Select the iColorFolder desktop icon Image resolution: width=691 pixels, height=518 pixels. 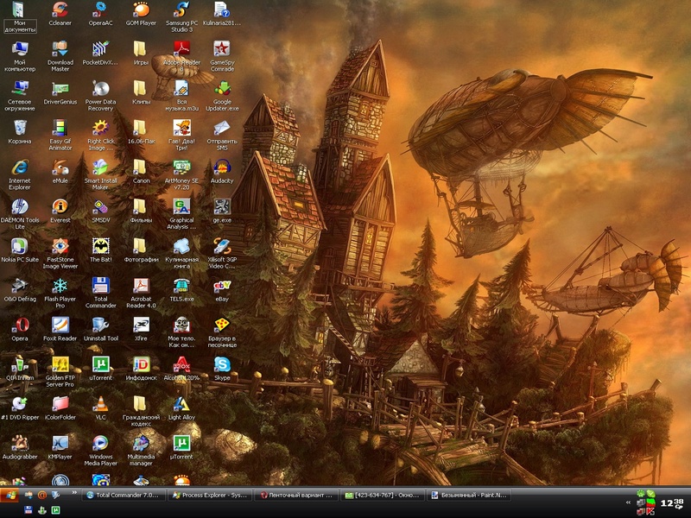click(x=60, y=404)
